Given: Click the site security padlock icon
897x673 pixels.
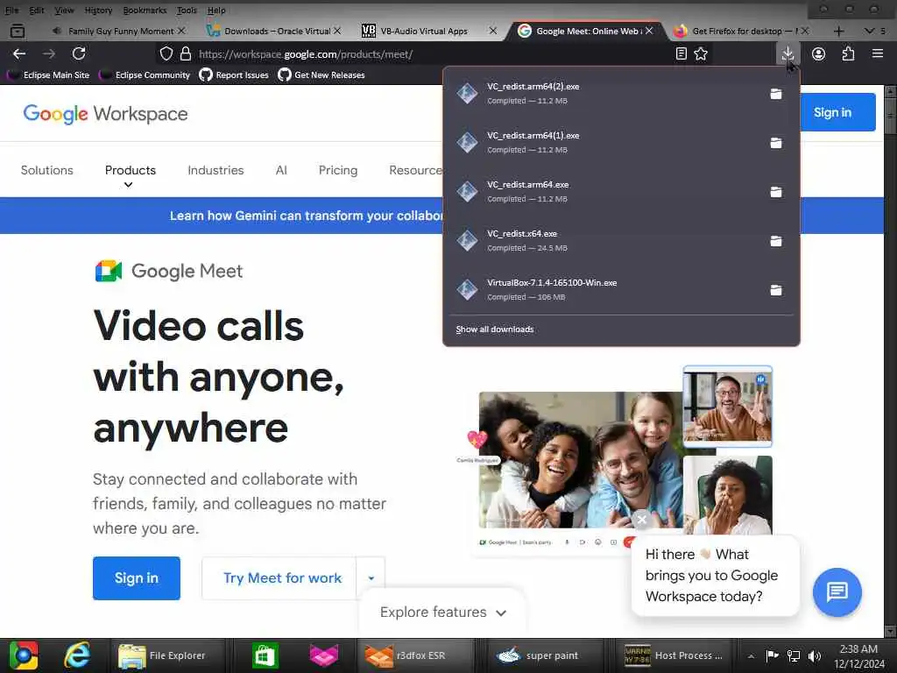Looking at the screenshot, I should 186,53.
